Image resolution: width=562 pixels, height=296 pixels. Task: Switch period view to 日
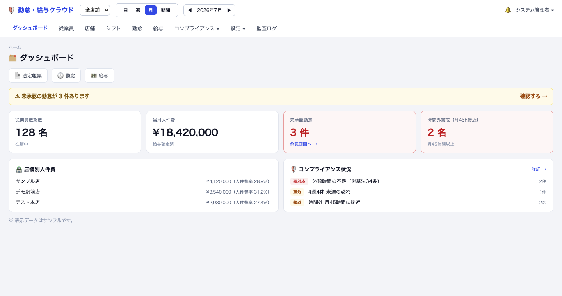pyautogui.click(x=126, y=10)
